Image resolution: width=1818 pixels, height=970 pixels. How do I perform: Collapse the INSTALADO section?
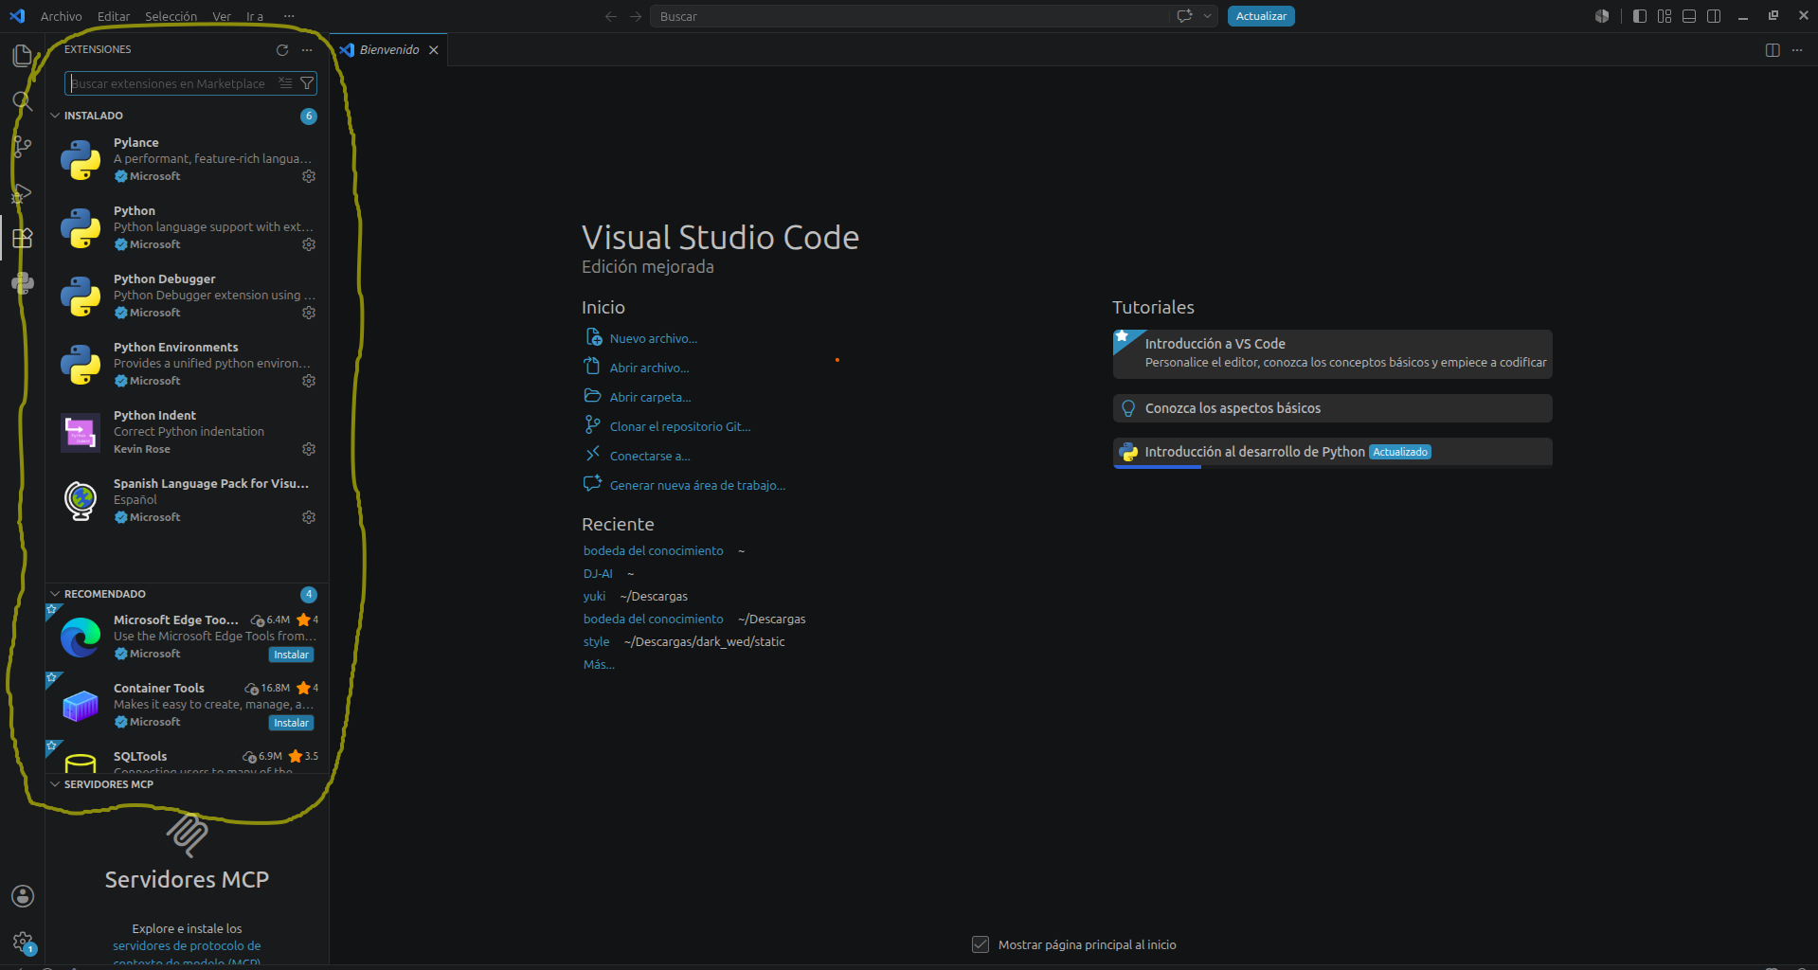55,116
